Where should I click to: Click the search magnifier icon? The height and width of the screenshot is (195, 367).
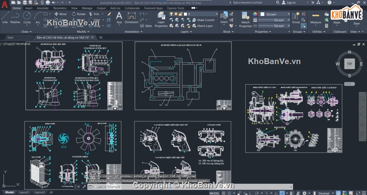278,3
